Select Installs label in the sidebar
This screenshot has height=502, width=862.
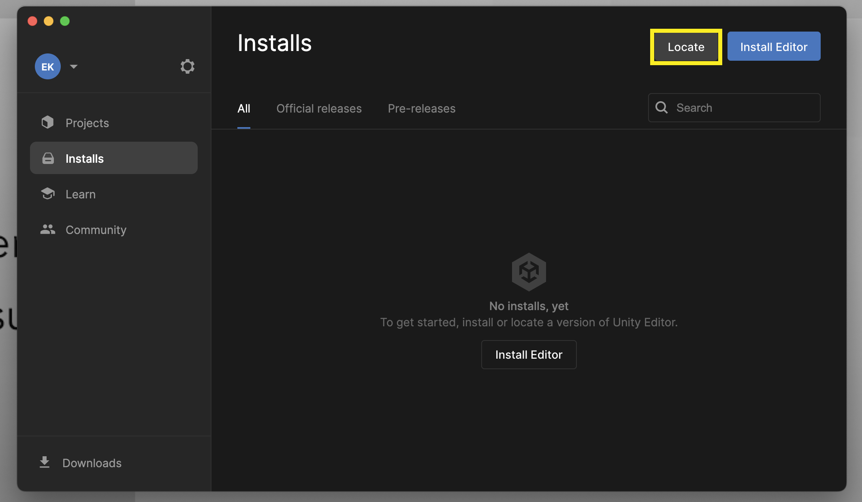(85, 159)
